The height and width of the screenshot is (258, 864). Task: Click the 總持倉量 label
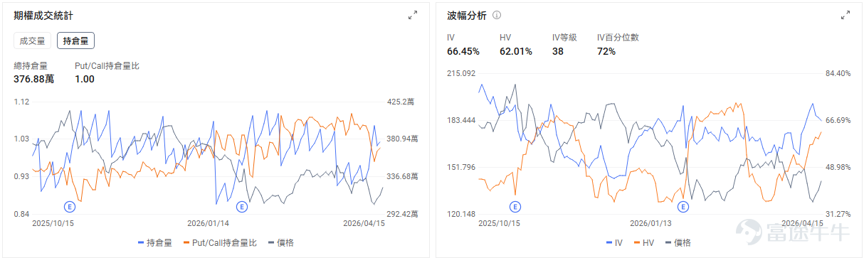pos(31,65)
